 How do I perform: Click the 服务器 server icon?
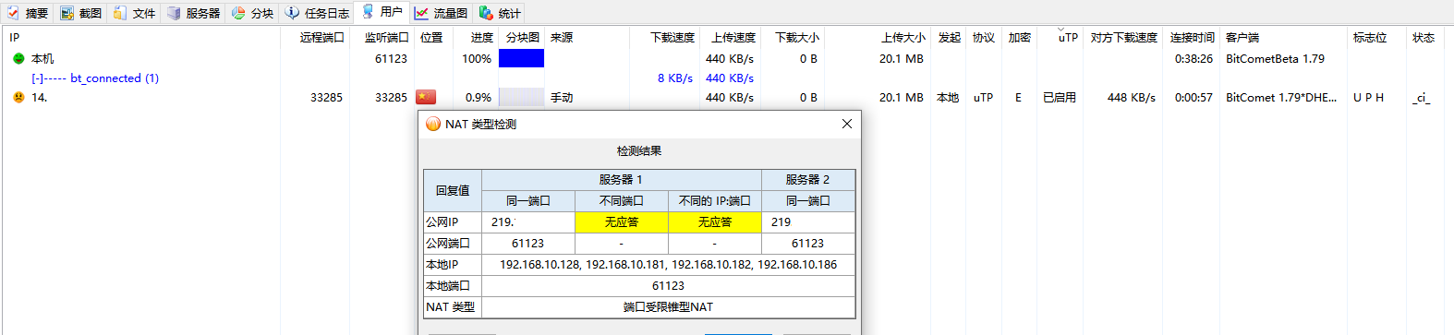pos(174,13)
